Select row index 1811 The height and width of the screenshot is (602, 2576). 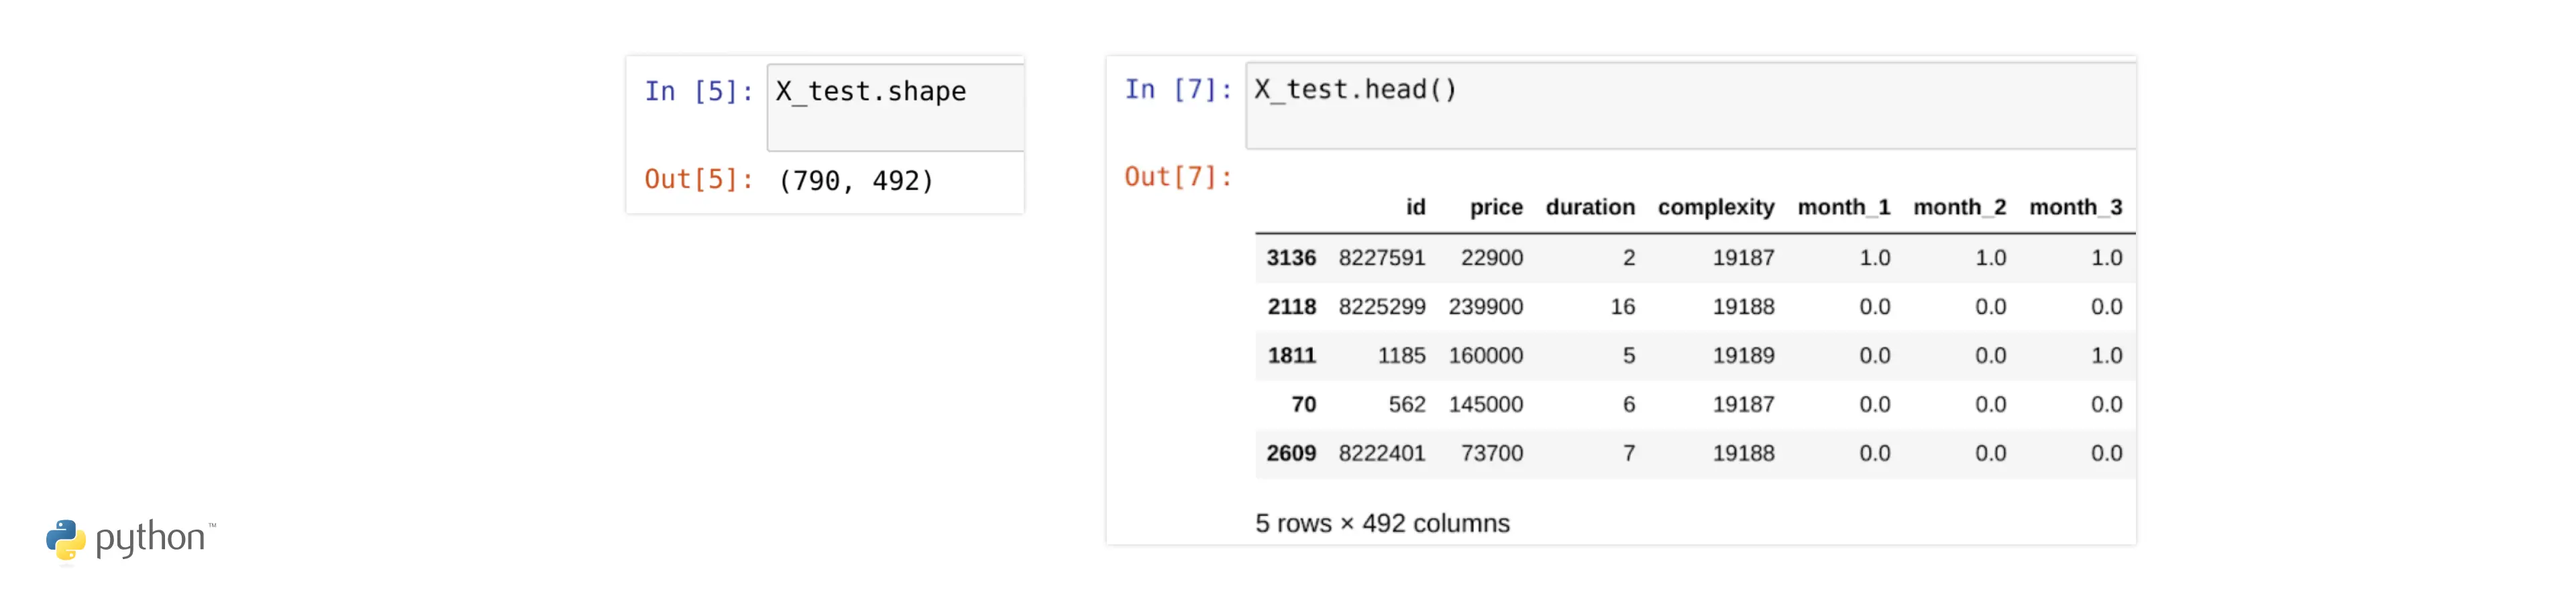[1291, 356]
